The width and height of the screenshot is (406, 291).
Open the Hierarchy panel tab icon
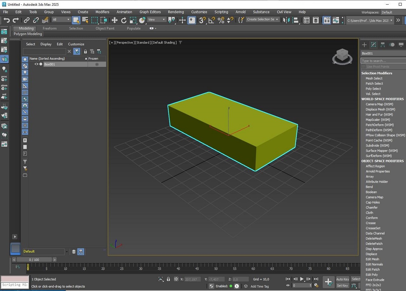383,45
